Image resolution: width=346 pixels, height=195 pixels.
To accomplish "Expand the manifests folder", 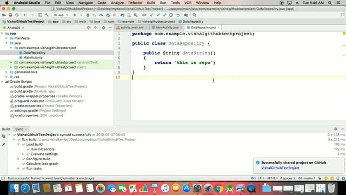I will pyautogui.click(x=6, y=38).
